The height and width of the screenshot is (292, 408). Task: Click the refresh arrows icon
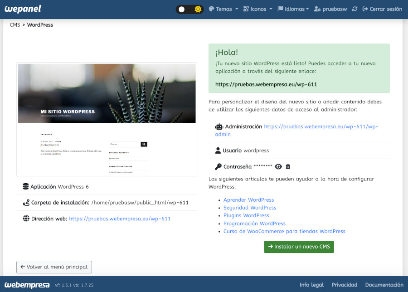355,9
